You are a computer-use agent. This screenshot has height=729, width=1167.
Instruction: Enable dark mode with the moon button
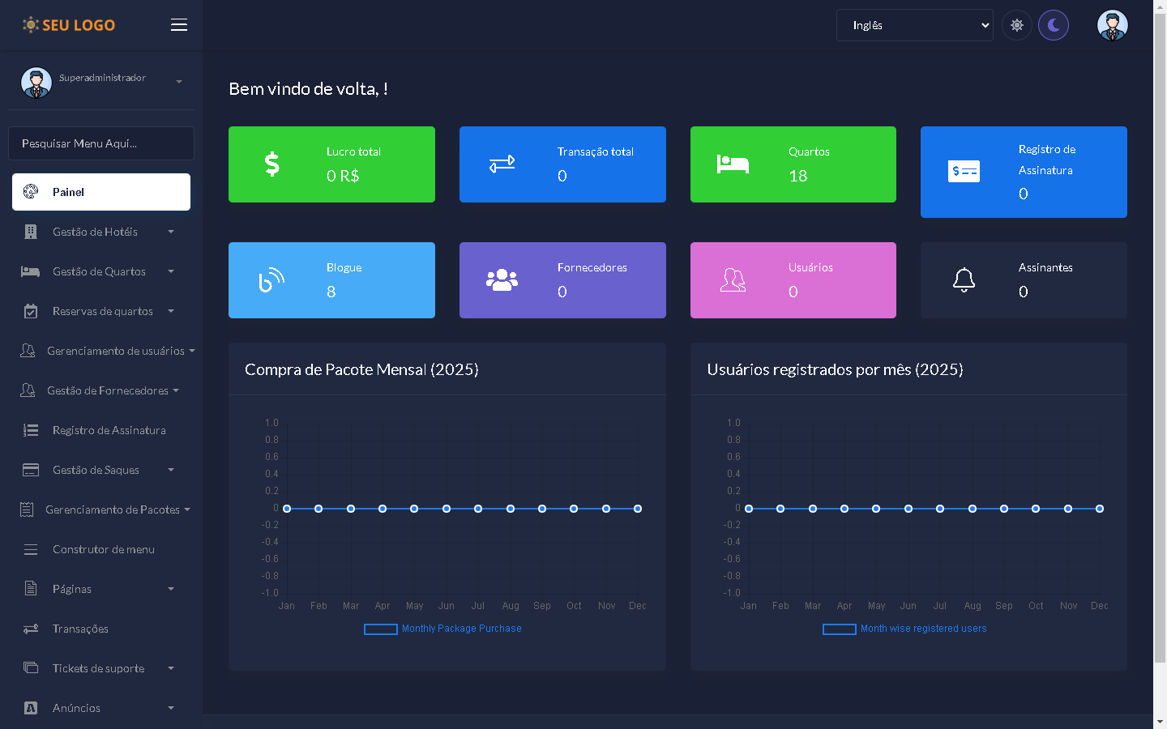(x=1054, y=25)
